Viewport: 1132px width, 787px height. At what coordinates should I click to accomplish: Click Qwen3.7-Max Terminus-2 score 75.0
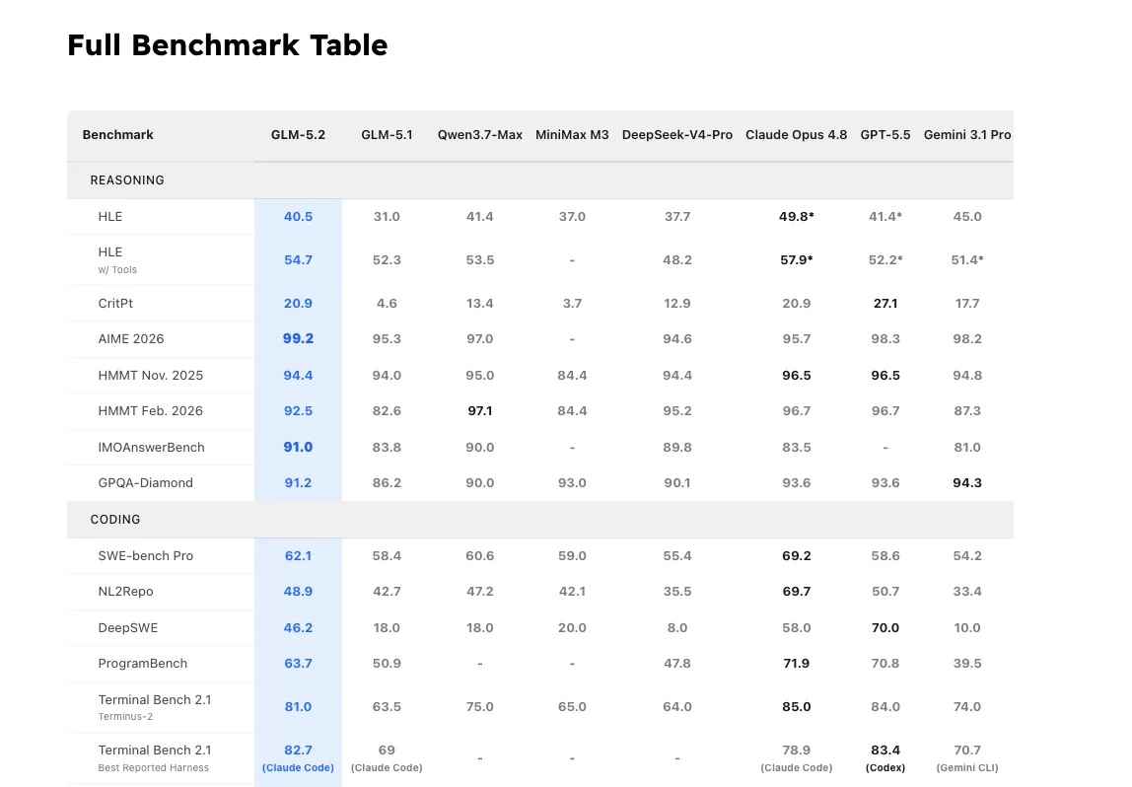(480, 707)
